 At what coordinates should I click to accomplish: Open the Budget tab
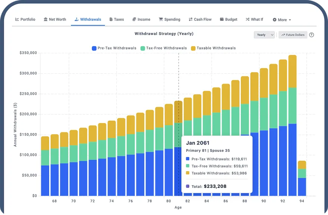tap(228, 19)
